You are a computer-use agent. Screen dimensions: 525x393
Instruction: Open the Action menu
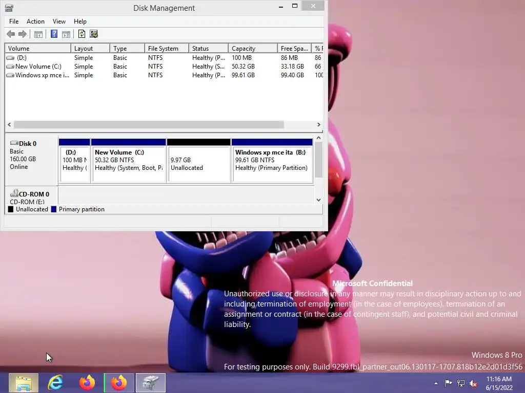pyautogui.click(x=35, y=21)
